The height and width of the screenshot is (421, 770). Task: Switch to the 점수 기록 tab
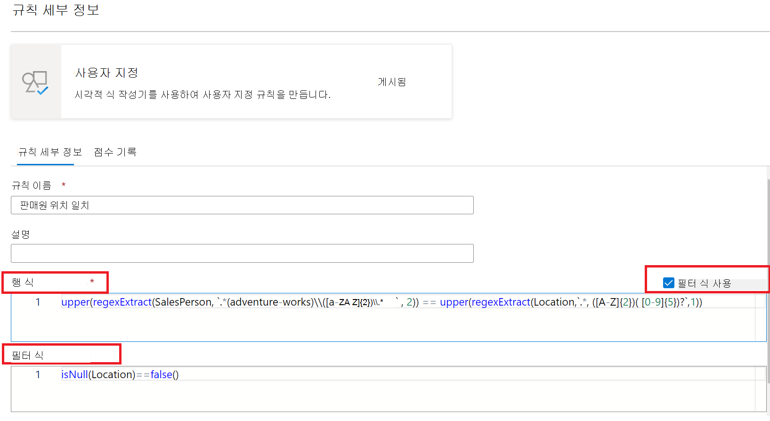point(115,152)
